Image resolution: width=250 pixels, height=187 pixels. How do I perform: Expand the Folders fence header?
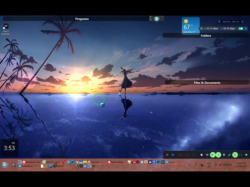point(206,35)
